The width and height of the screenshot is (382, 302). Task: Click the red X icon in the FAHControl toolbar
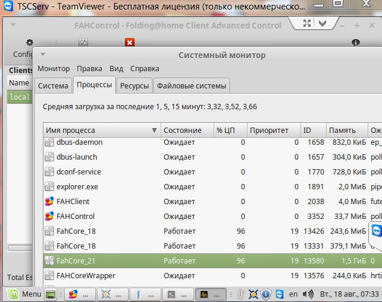pyautogui.click(x=130, y=43)
